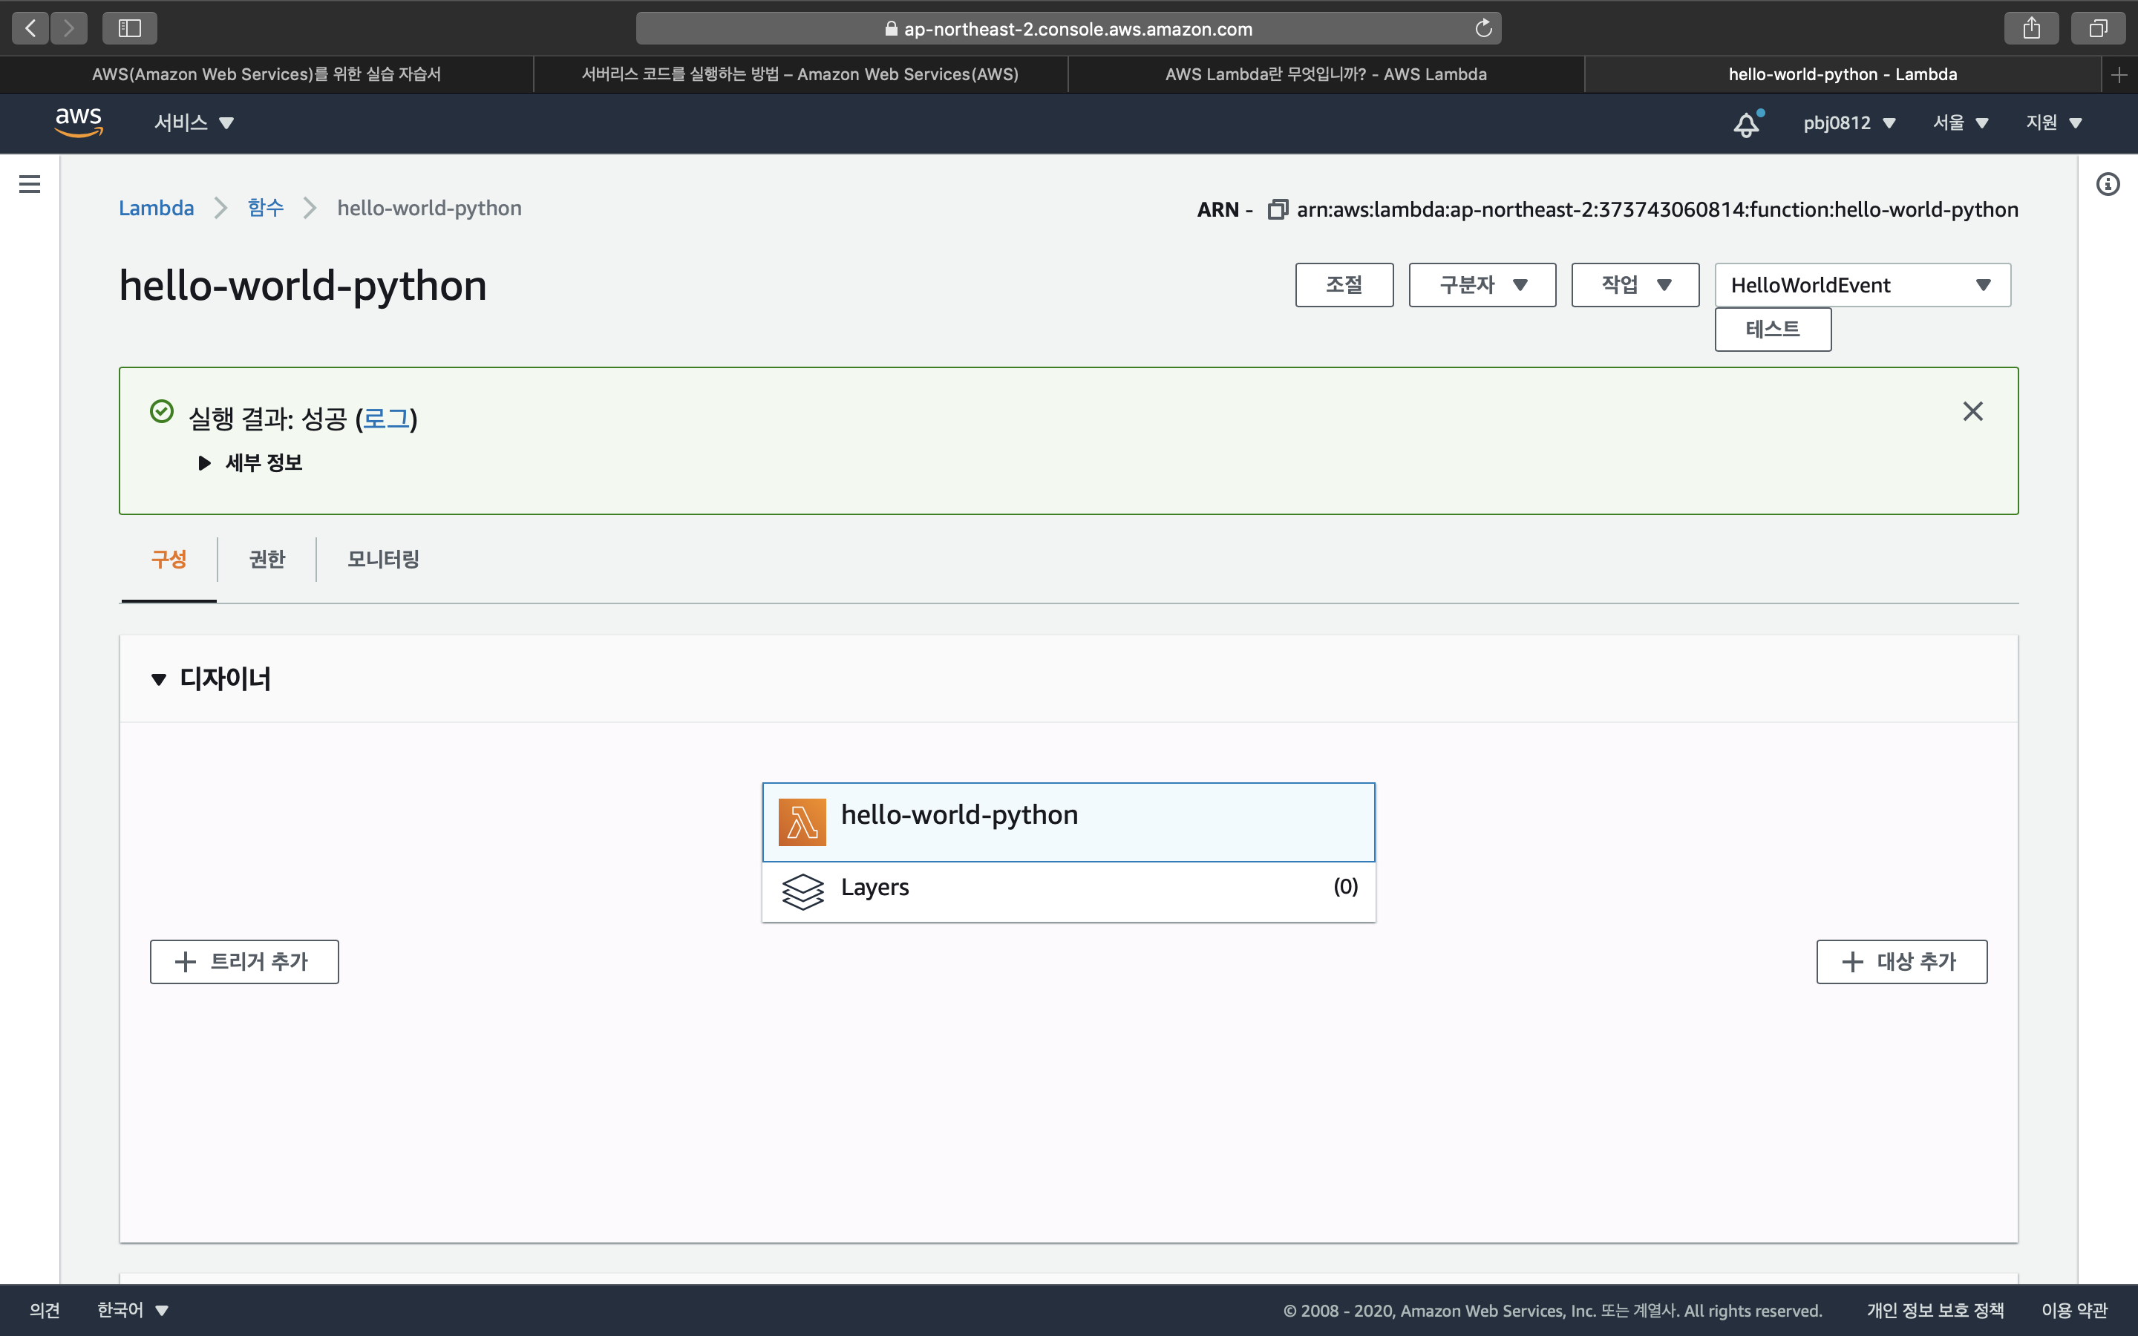Click the orange Lambda function icon
Viewport: 2138px width, 1336px height.
click(x=801, y=822)
